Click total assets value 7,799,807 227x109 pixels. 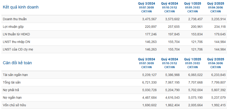[218, 82]
